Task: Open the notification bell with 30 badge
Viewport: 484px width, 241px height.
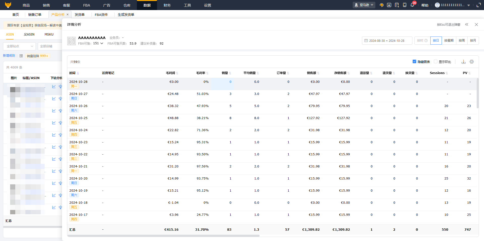Action: click(x=412, y=5)
